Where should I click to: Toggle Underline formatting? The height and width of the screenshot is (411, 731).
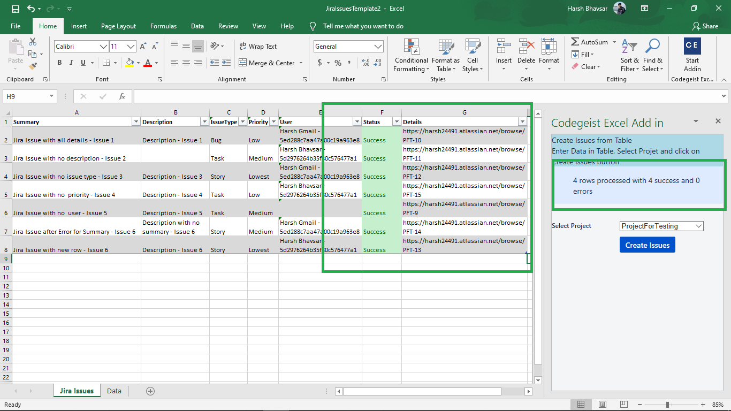[83, 63]
